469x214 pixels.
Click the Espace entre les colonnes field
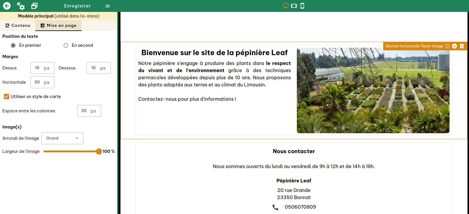coord(89,111)
